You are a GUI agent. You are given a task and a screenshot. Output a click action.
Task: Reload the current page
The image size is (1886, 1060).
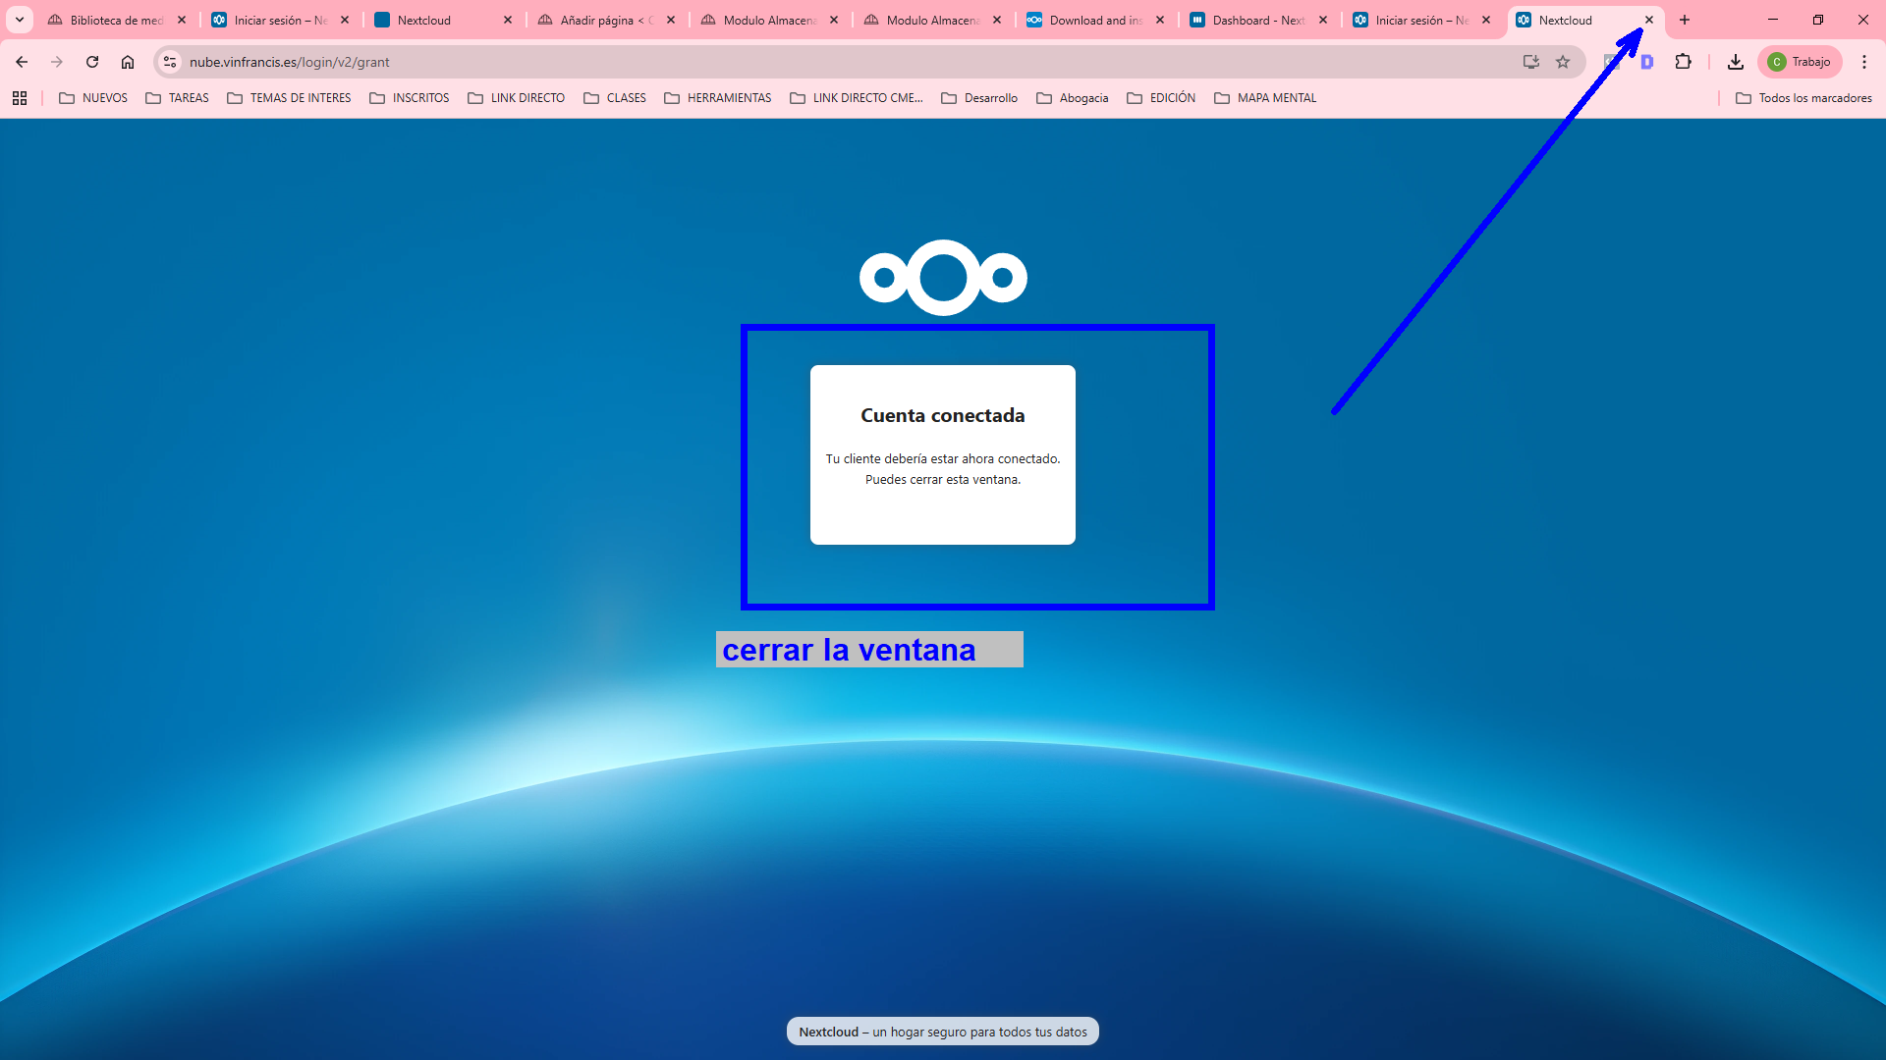click(x=92, y=62)
